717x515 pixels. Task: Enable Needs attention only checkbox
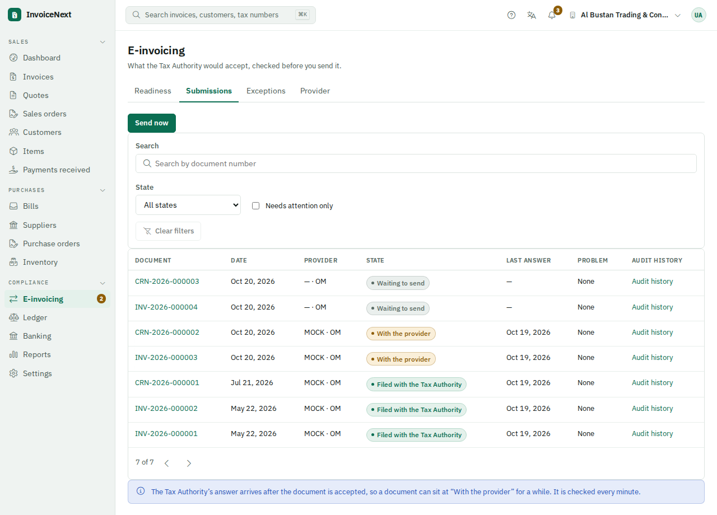[255, 205]
